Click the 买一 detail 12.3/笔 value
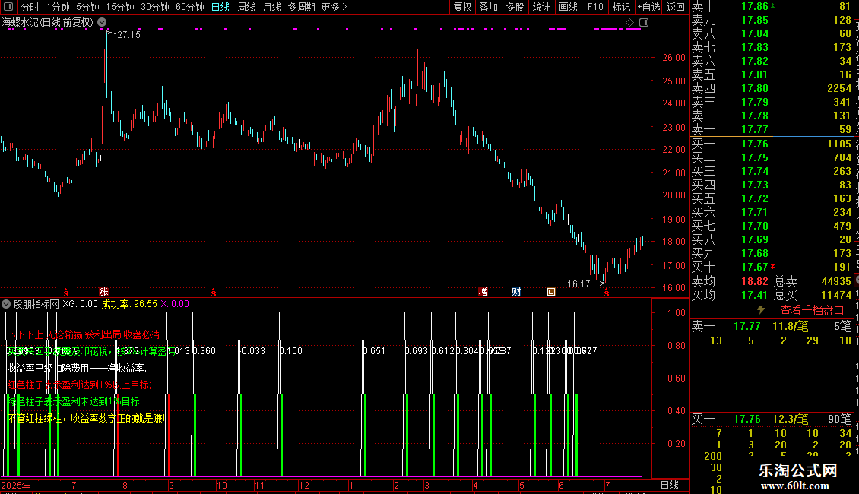 click(791, 420)
